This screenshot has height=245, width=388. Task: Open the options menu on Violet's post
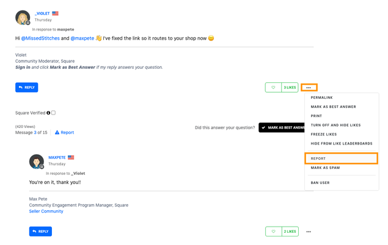(309, 88)
